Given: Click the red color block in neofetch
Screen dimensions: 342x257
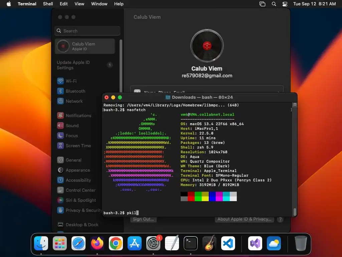Looking at the screenshot, I should click(x=191, y=199).
